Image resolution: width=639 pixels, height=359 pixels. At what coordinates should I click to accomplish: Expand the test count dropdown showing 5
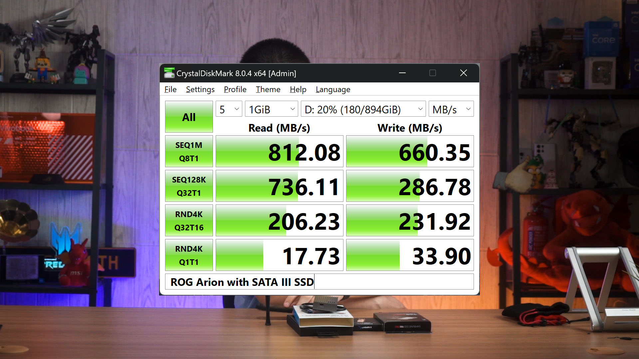tap(229, 109)
